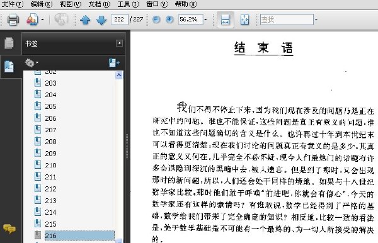Click the collaborate people icon
378x243 pixels.
click(32, 20)
